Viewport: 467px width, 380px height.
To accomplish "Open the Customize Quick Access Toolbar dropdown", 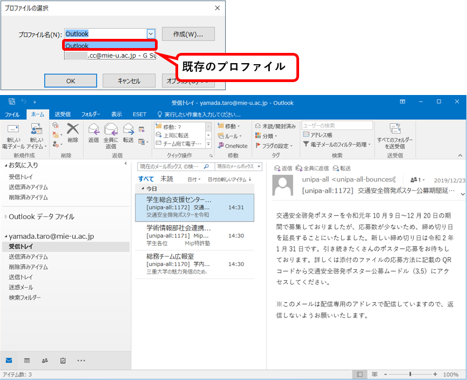I will click(x=35, y=102).
